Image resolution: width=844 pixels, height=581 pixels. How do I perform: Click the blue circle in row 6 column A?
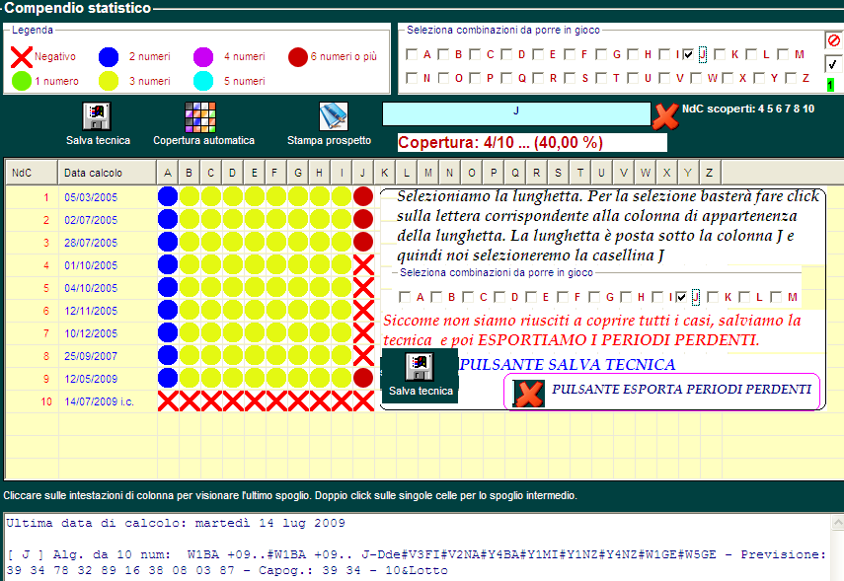pos(168,310)
